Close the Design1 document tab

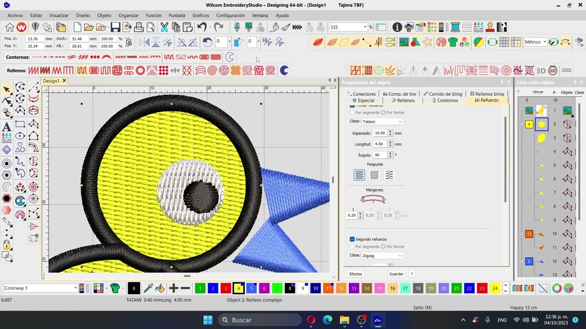[64, 81]
